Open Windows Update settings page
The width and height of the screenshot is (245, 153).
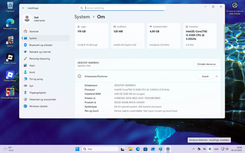pyautogui.click(x=38, y=106)
